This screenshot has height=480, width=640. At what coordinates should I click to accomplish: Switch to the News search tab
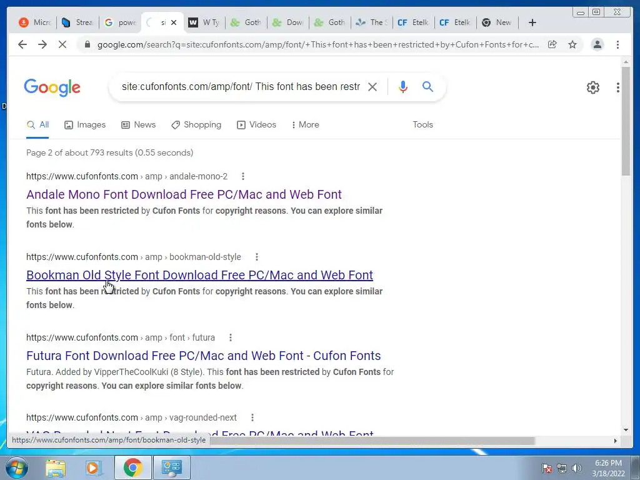click(x=138, y=125)
